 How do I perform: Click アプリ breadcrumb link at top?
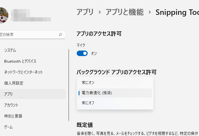pyautogui.click(x=85, y=12)
